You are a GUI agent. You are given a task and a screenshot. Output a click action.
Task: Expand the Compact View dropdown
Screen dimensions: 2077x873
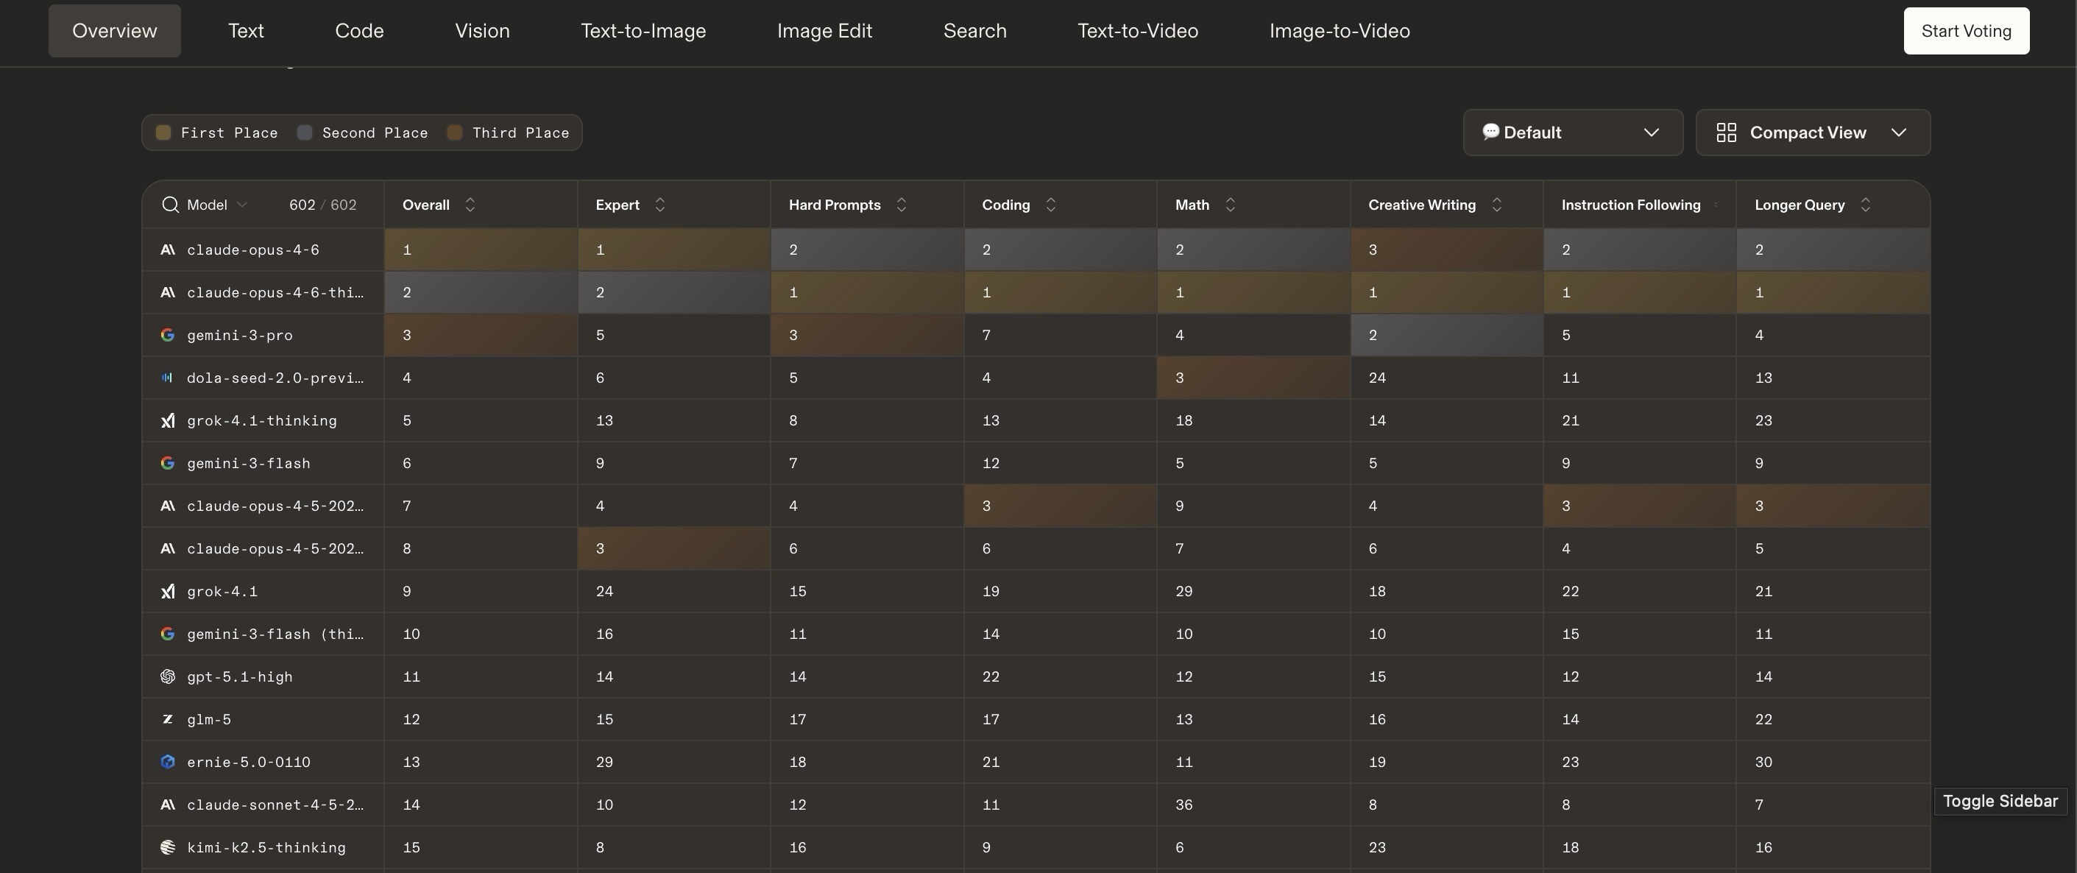[1812, 132]
